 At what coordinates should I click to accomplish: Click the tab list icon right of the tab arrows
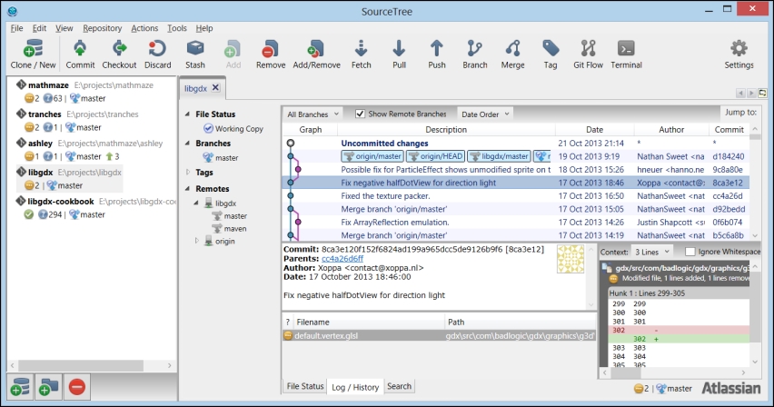763,93
